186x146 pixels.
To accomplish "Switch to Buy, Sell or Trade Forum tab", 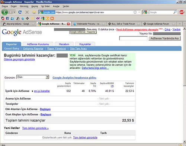I will pyautogui.click(x=124, y=24).
